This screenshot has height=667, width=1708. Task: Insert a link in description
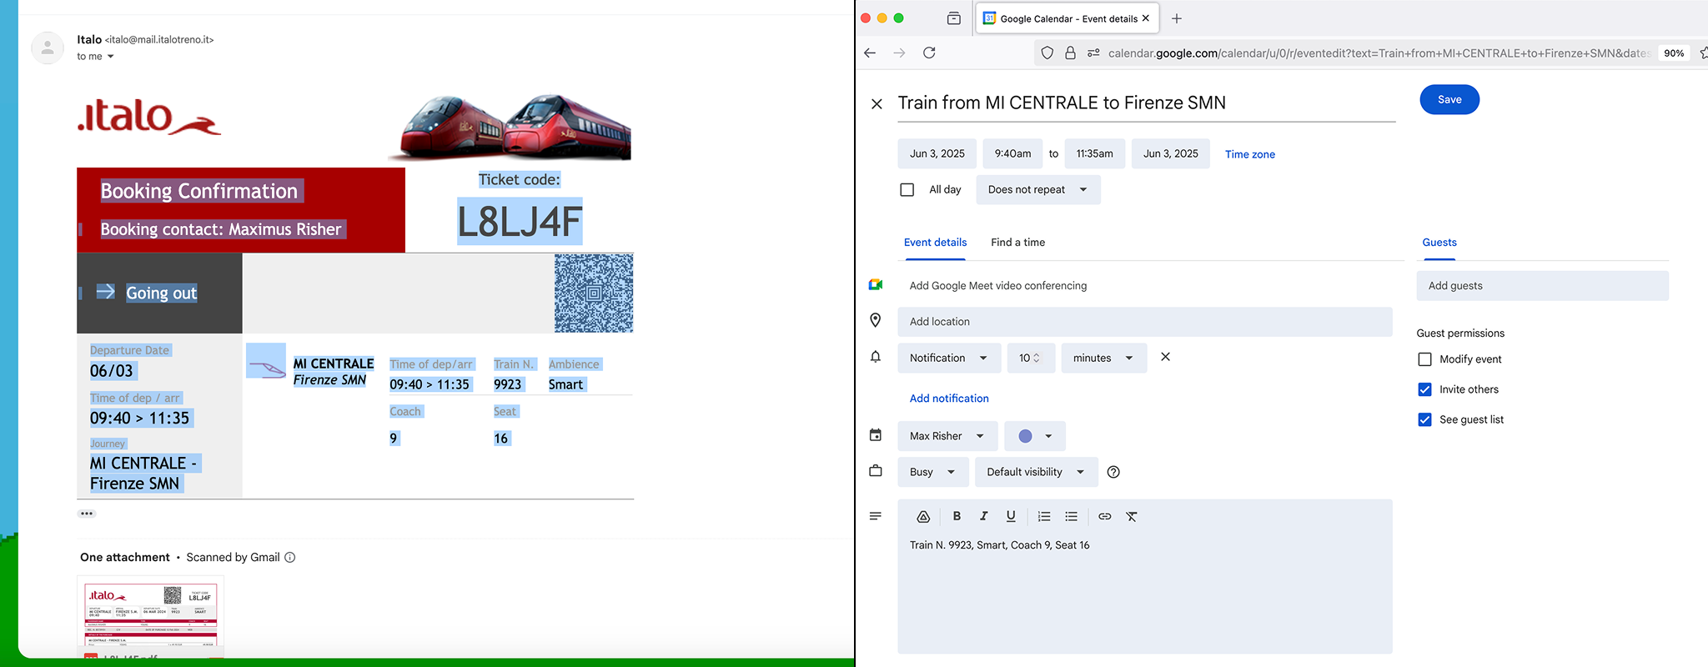click(1105, 516)
